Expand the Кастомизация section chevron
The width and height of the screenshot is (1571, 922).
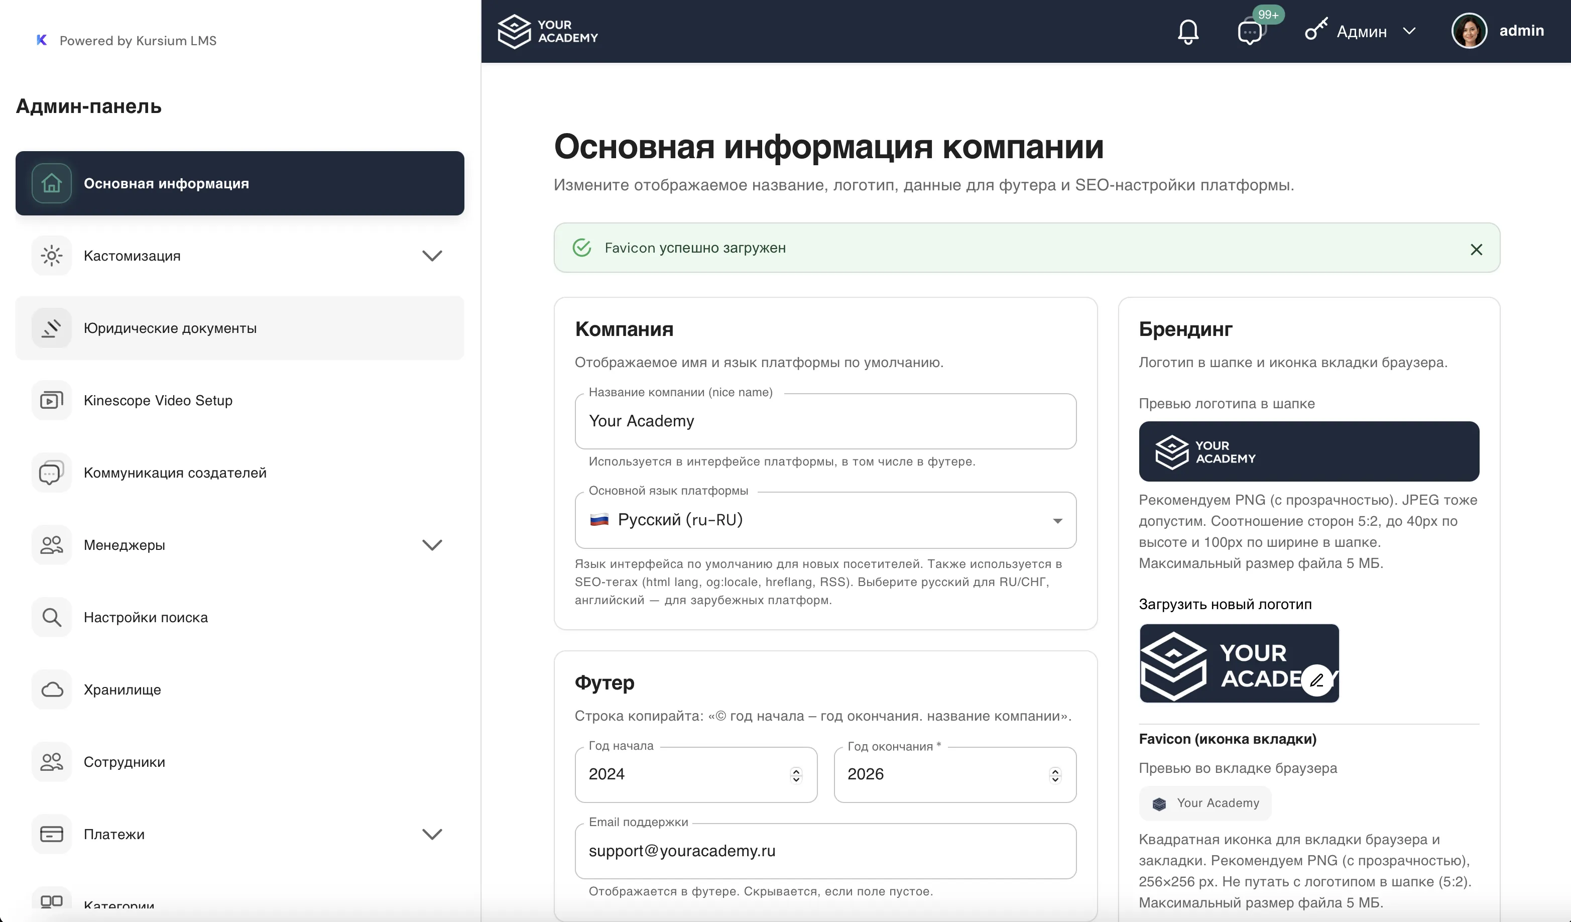(432, 256)
